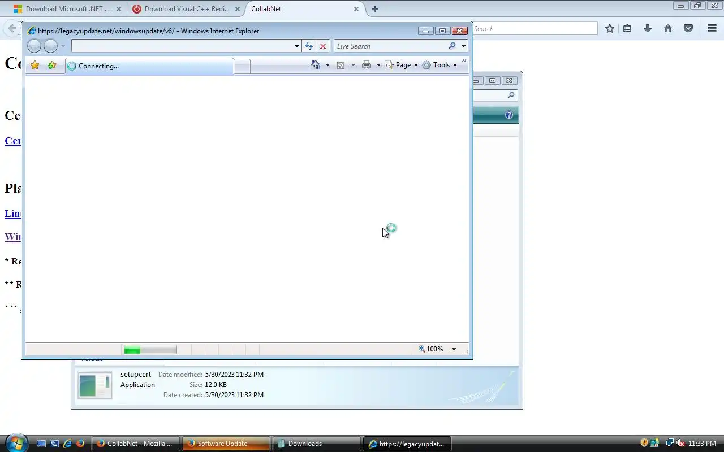
Task: Click the Downloads window search magnifier
Action: pyautogui.click(x=511, y=95)
